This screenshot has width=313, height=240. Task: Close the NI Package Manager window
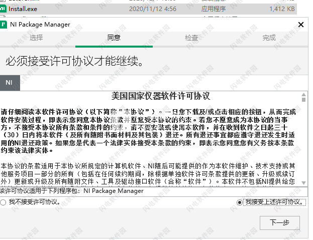[301, 25]
